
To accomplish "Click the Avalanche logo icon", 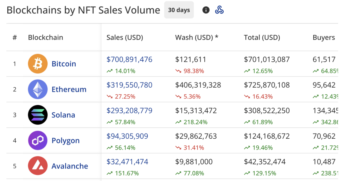I will click(x=37, y=166).
